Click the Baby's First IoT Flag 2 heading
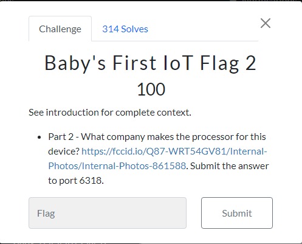This screenshot has width=302, height=244. (x=150, y=63)
